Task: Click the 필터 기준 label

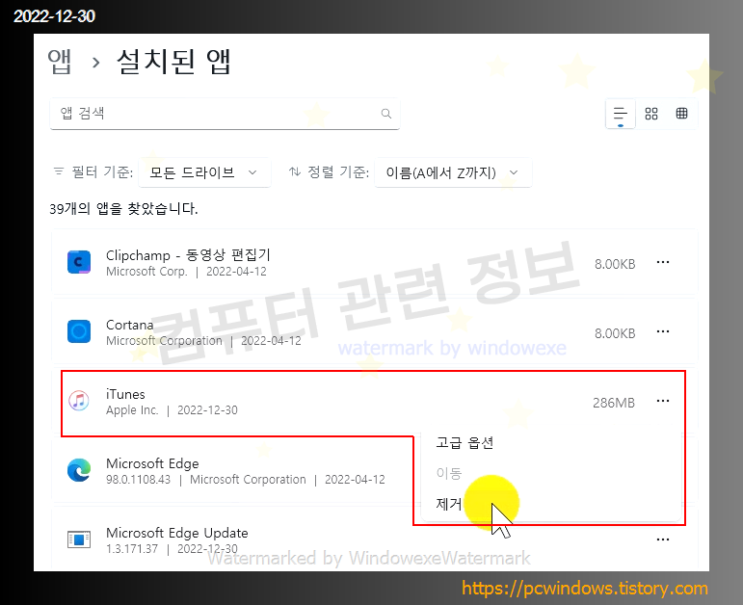Action: [101, 172]
